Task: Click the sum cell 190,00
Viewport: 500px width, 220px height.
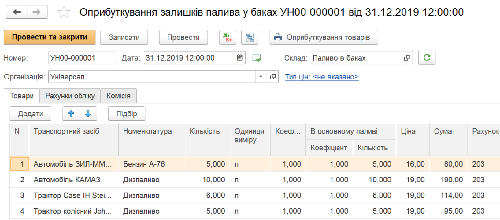Action: tap(448, 180)
